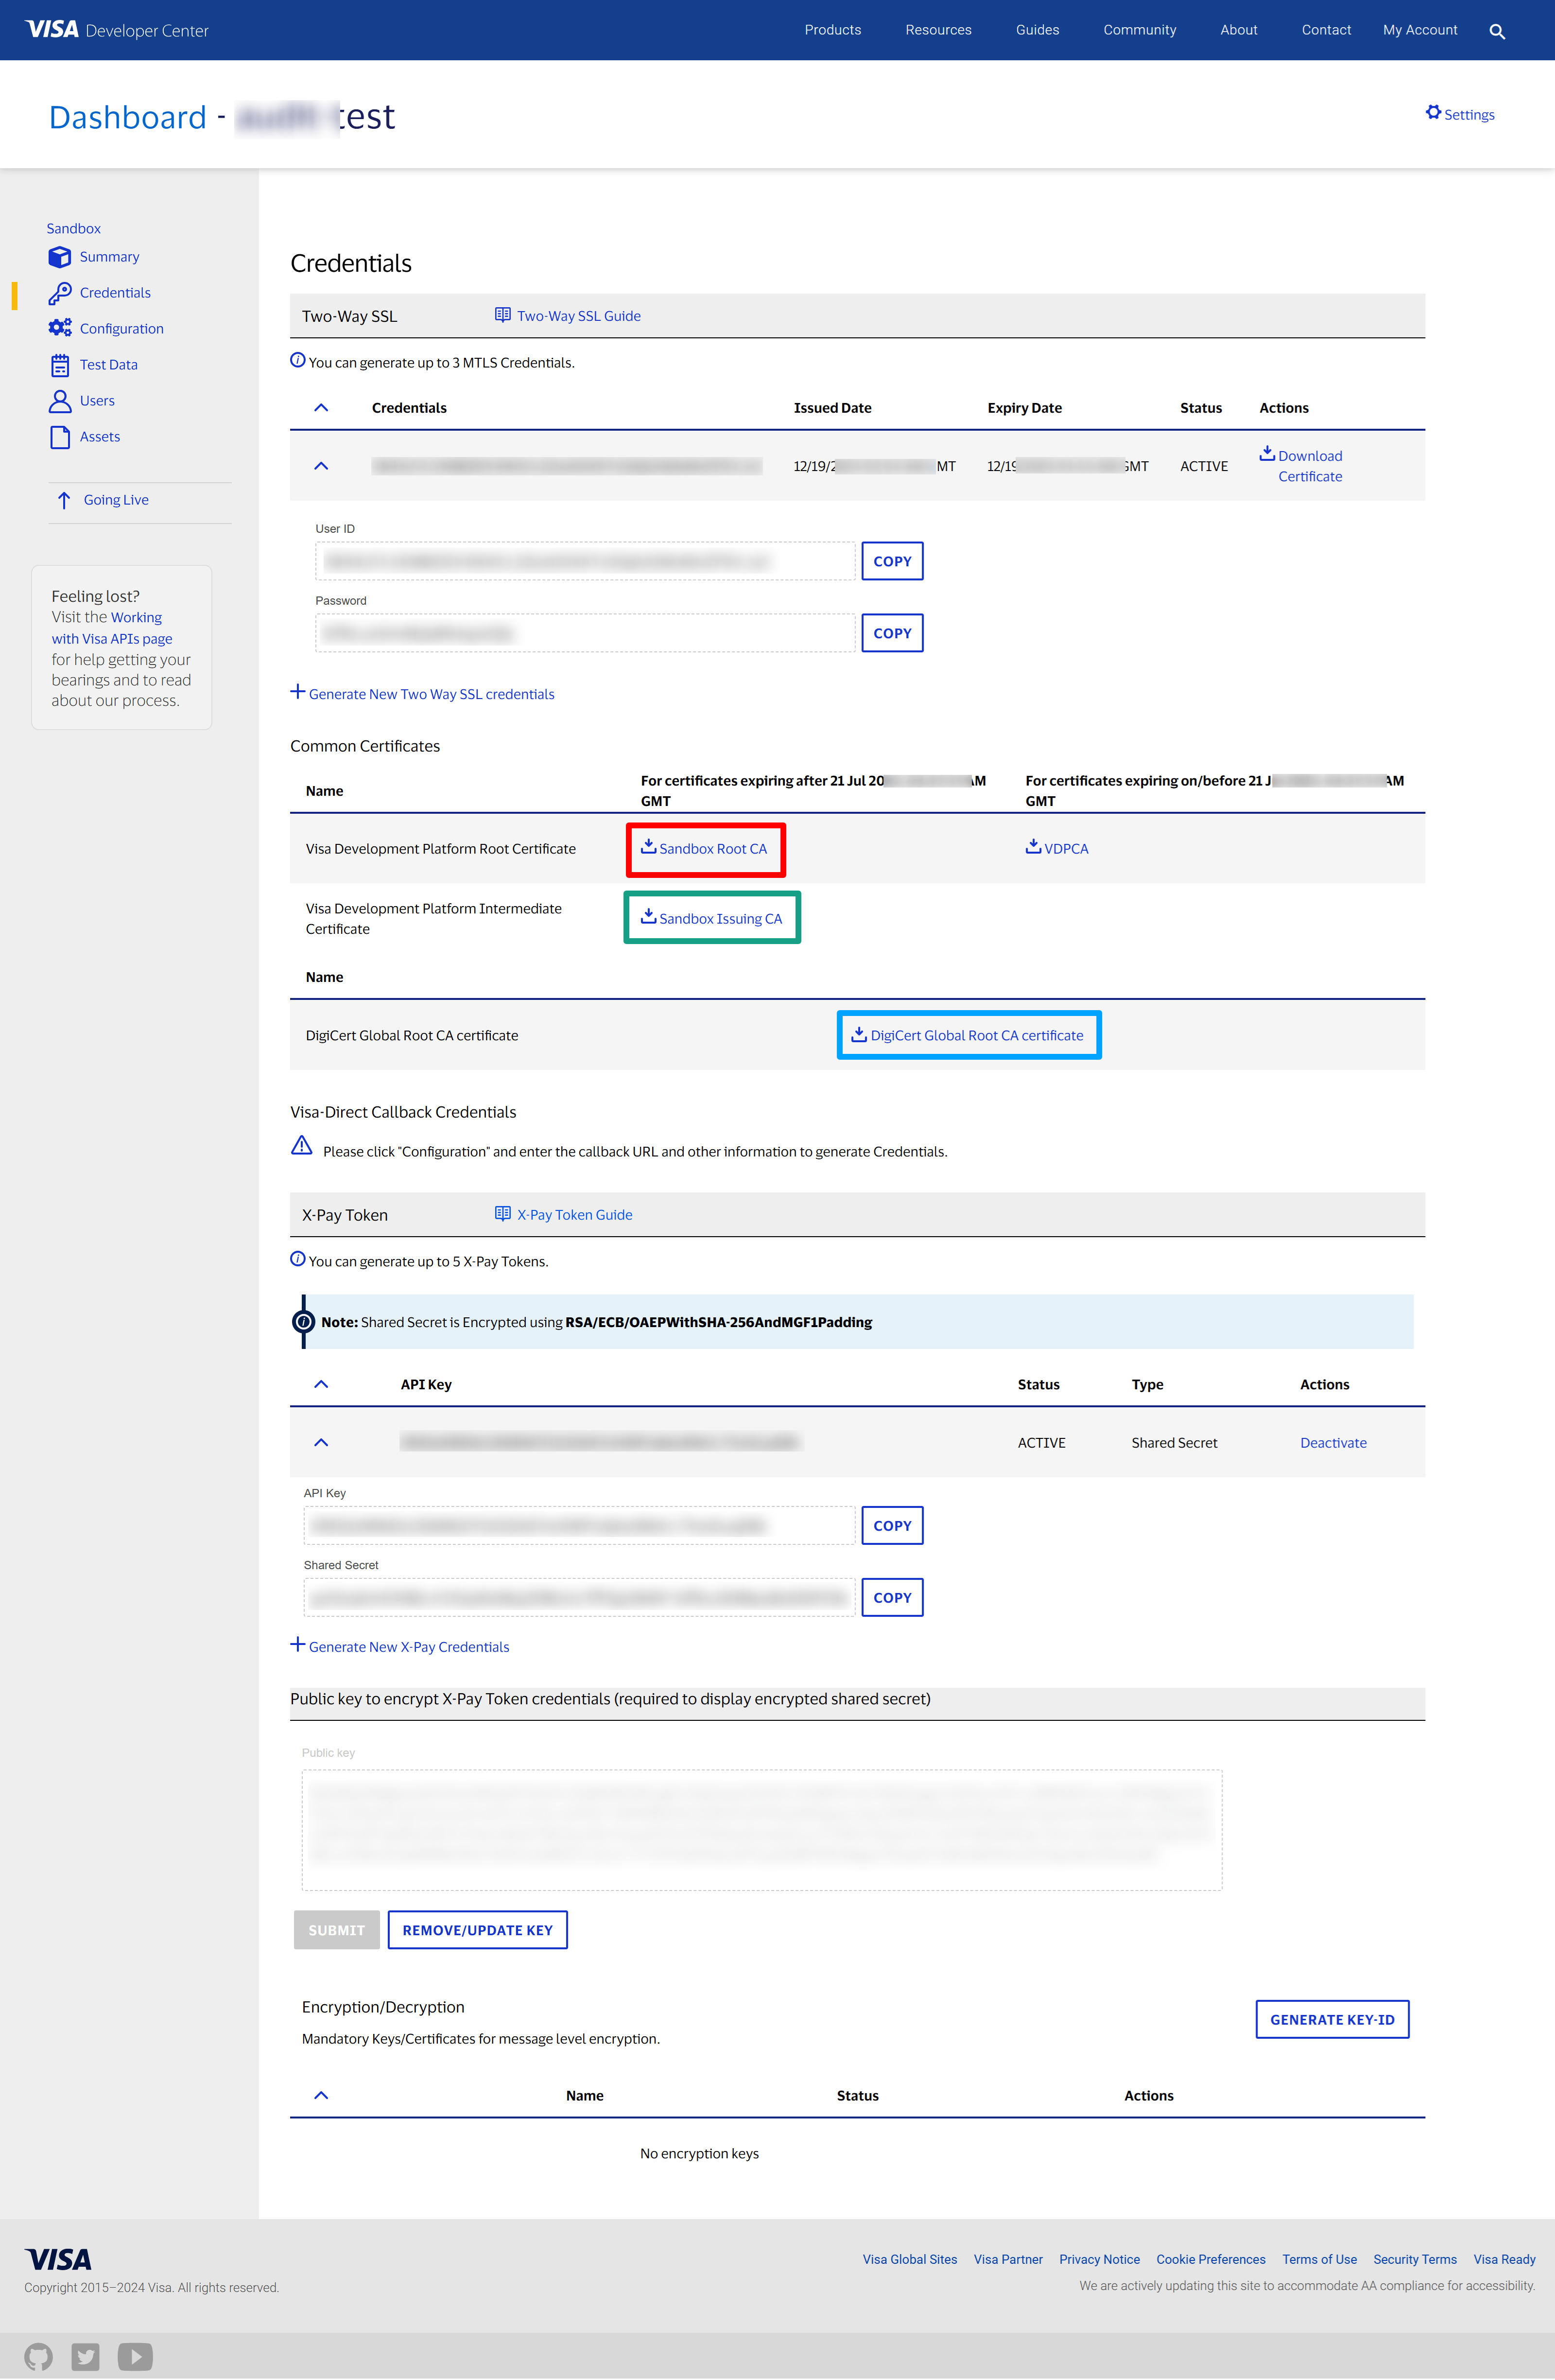Click the download icon for Sandbox Root CA

click(x=648, y=846)
